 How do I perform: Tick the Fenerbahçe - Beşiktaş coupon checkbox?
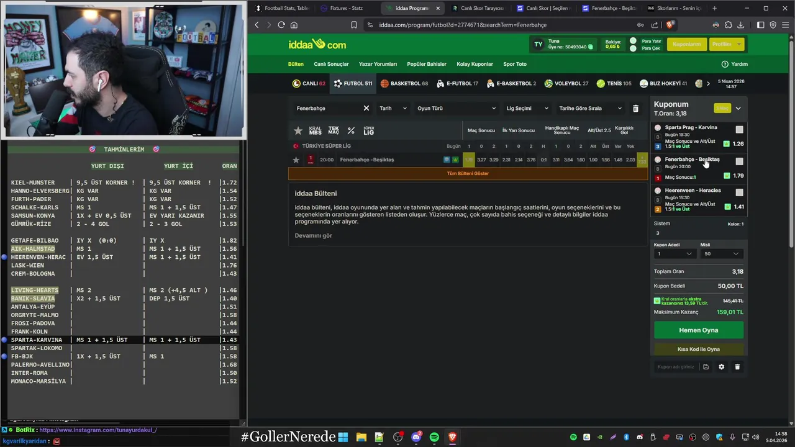739,161
